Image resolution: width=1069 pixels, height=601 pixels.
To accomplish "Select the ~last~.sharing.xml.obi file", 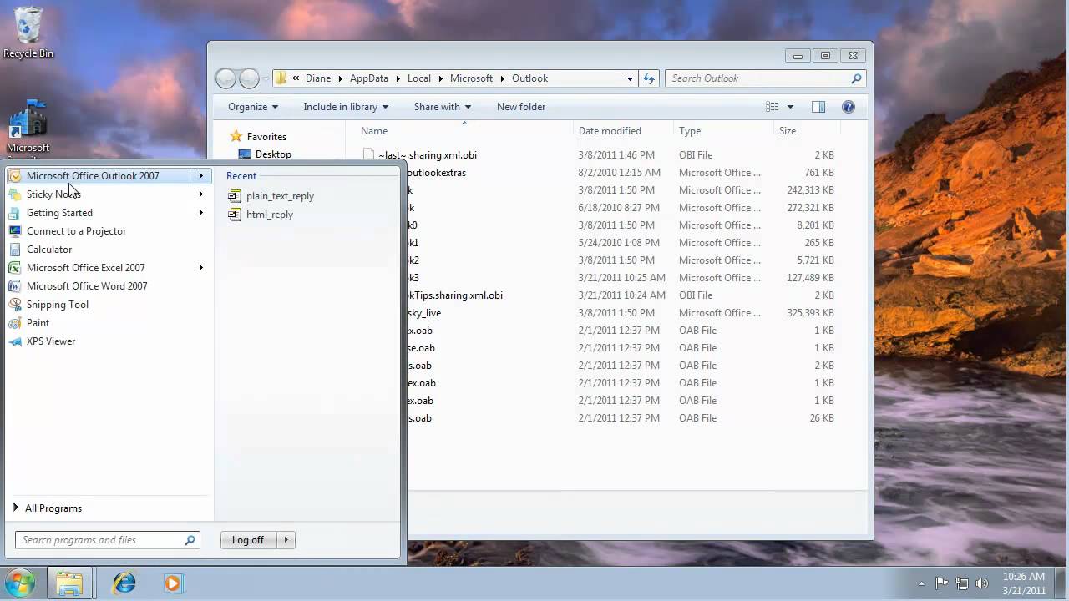I will point(427,155).
